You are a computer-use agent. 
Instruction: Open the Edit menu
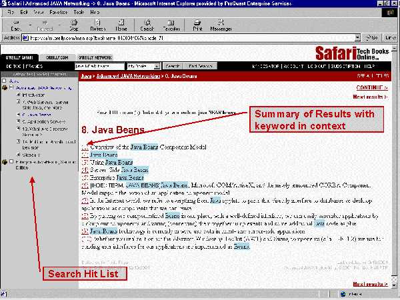24,12
